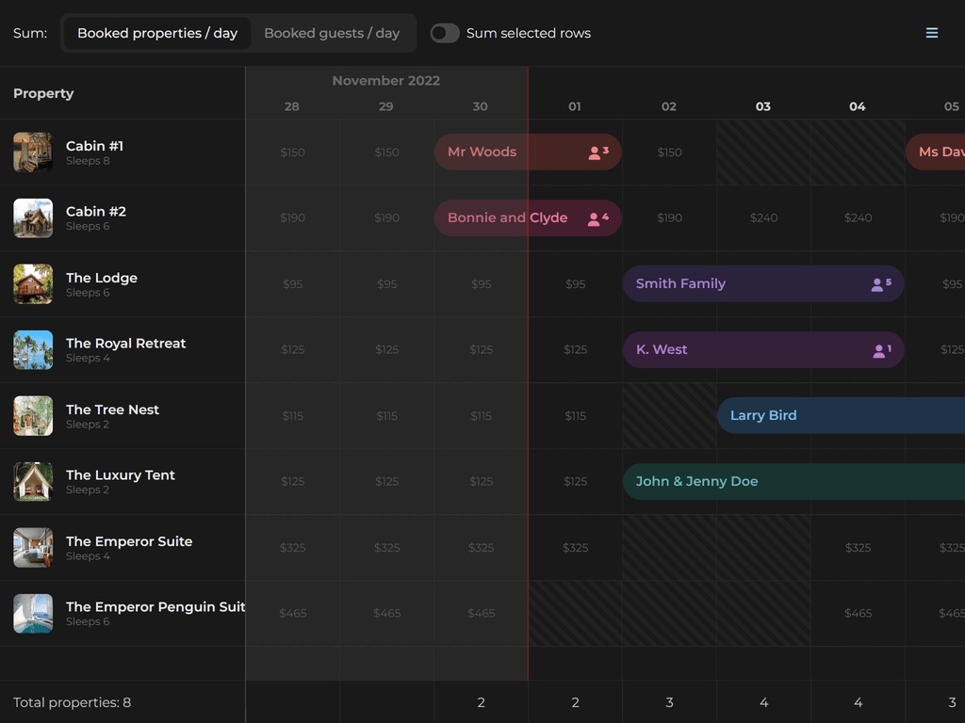Select The Luxury Tent property name
Viewport: 965px width, 723px height.
[121, 474]
